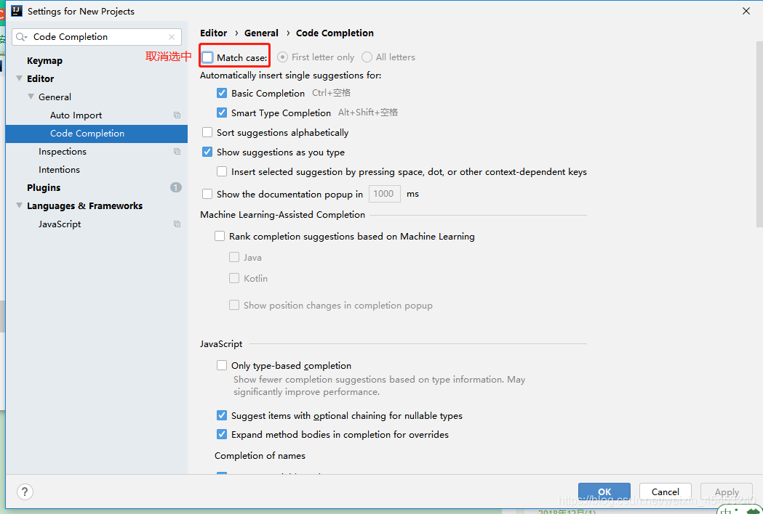Click Code Completion in the breadcrumb
The height and width of the screenshot is (514, 763).
[335, 33]
